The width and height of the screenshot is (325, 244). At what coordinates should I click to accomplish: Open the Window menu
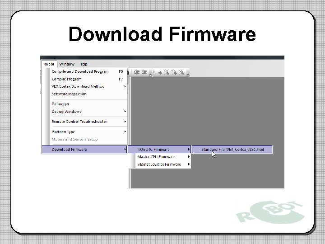[67, 64]
